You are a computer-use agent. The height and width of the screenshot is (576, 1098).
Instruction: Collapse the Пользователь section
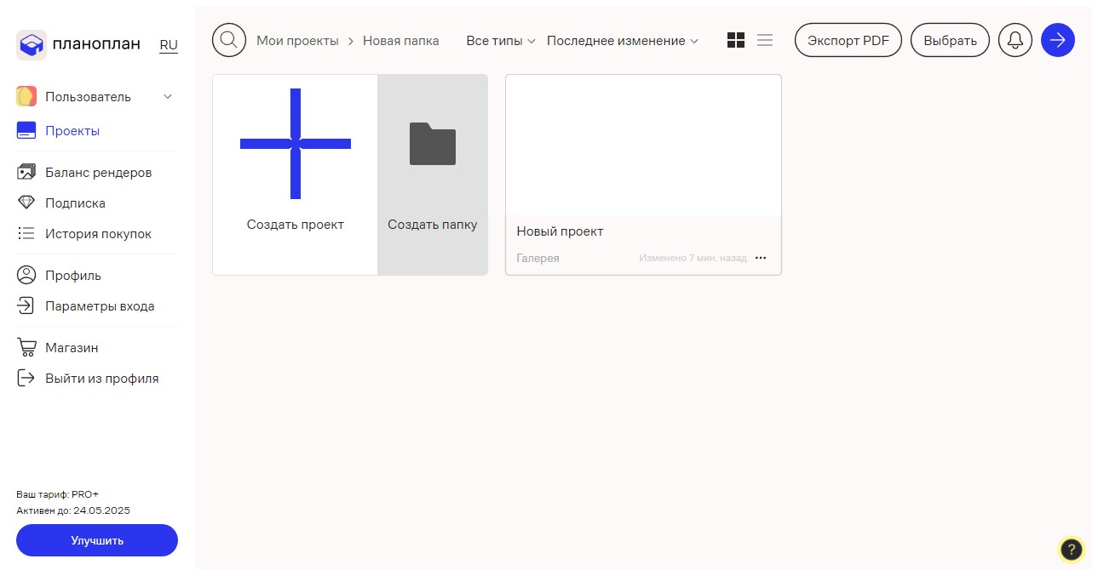pyautogui.click(x=167, y=96)
